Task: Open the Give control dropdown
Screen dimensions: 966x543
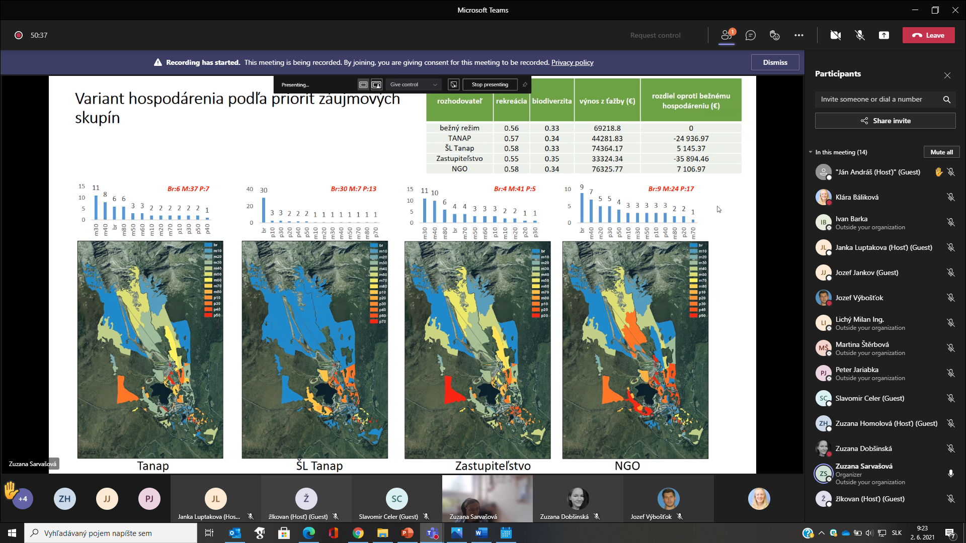Action: (414, 84)
